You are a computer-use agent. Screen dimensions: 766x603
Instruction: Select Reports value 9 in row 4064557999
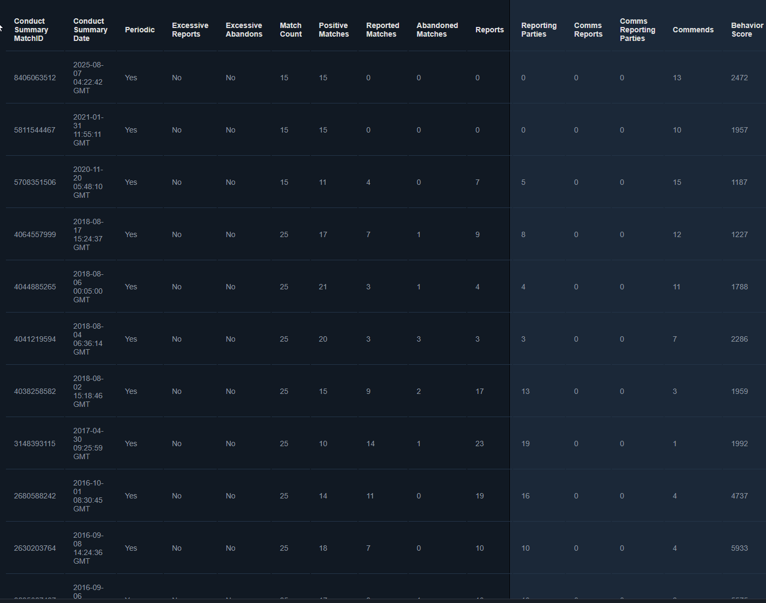478,234
